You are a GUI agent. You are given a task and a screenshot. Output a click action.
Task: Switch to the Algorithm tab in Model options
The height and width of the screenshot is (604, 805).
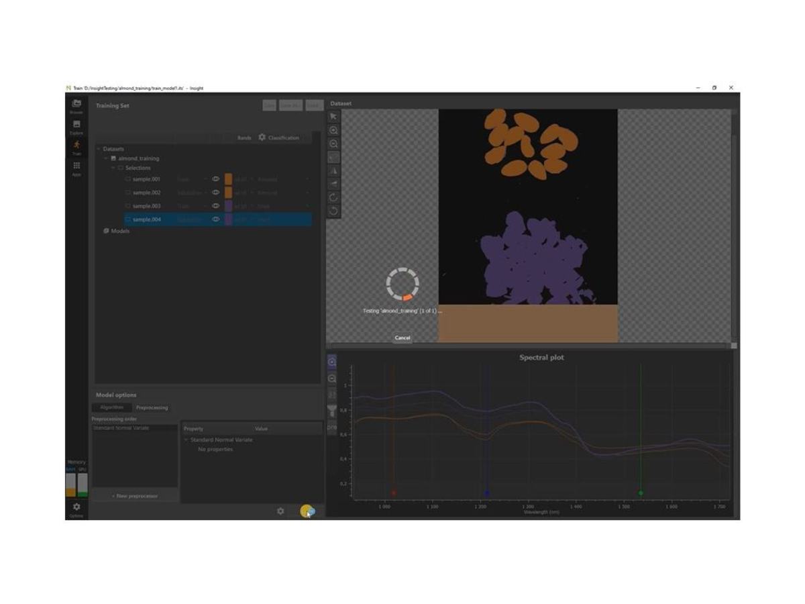(x=112, y=407)
